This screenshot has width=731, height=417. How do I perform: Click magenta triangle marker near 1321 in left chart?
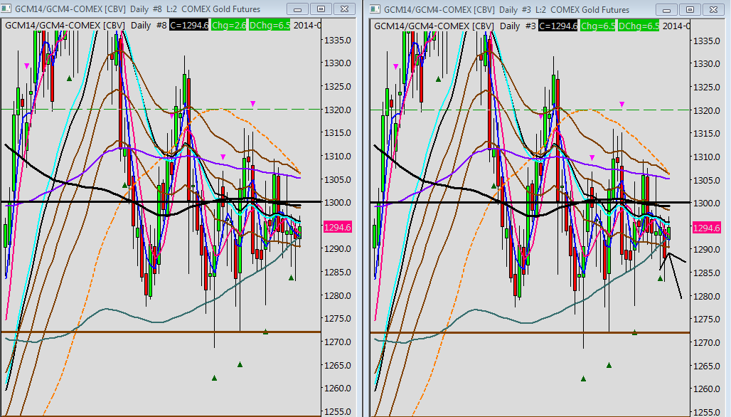tap(252, 103)
